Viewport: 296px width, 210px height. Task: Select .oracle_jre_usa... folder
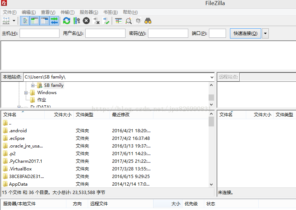(105, 146)
